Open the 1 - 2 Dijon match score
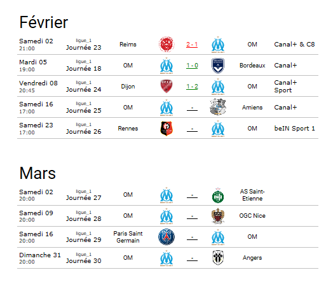 [192, 87]
